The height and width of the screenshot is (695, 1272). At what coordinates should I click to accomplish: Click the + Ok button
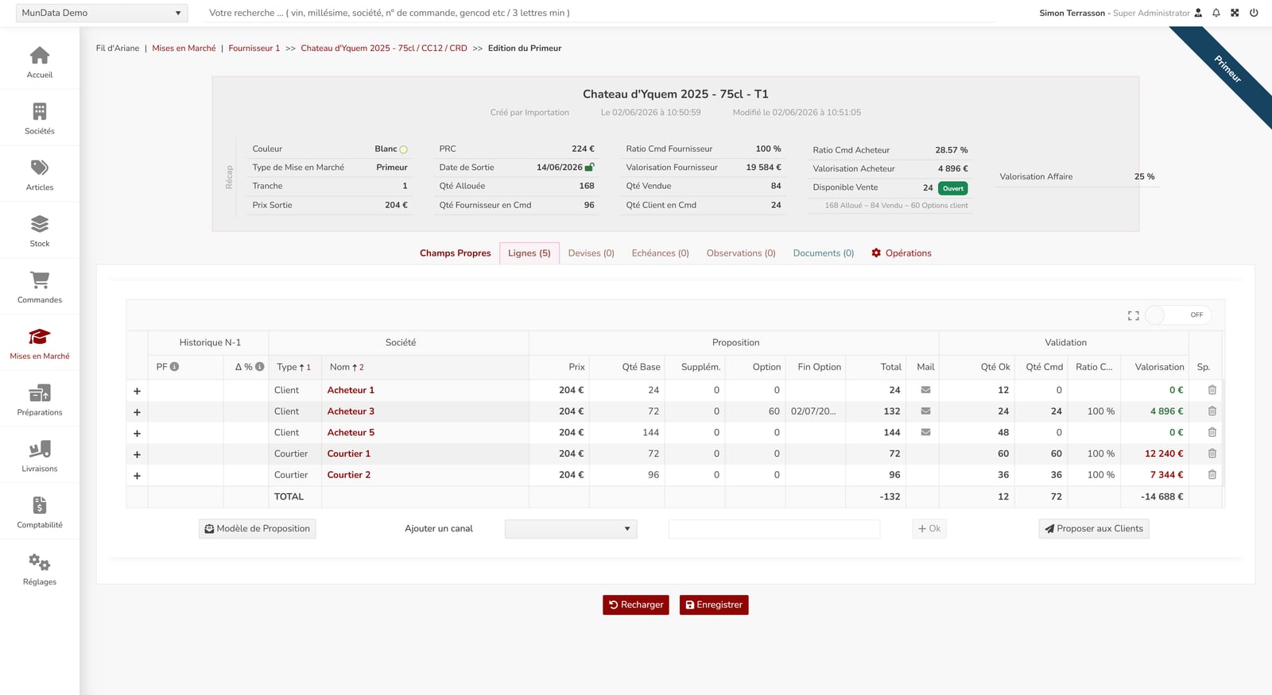pos(929,529)
